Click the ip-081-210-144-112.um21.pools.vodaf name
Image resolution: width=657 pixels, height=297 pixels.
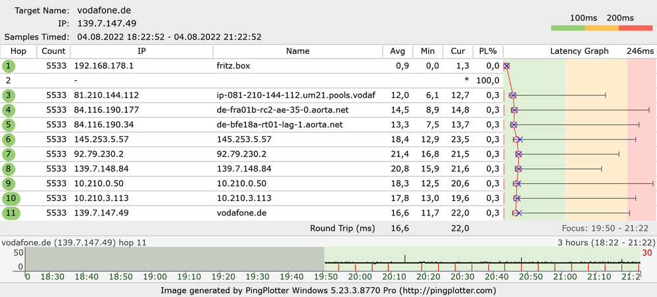[296, 95]
